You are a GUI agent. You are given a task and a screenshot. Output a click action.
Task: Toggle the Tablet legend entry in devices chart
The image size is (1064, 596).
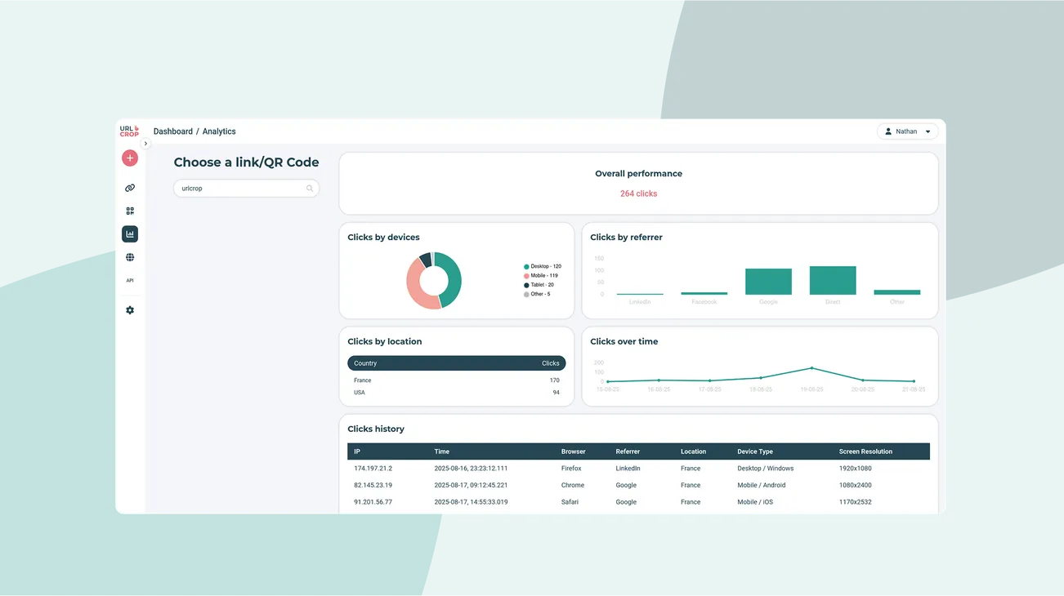[x=540, y=285]
